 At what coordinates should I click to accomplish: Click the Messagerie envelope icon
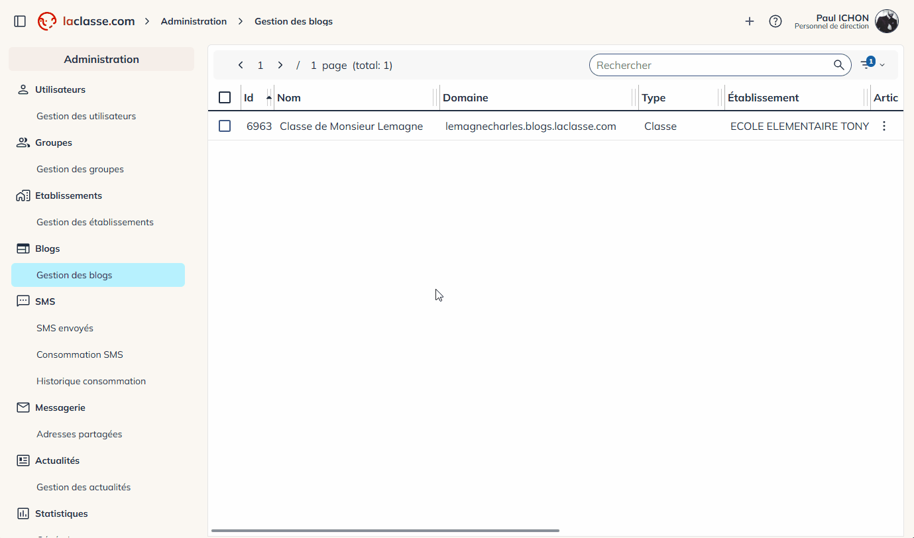[23, 407]
